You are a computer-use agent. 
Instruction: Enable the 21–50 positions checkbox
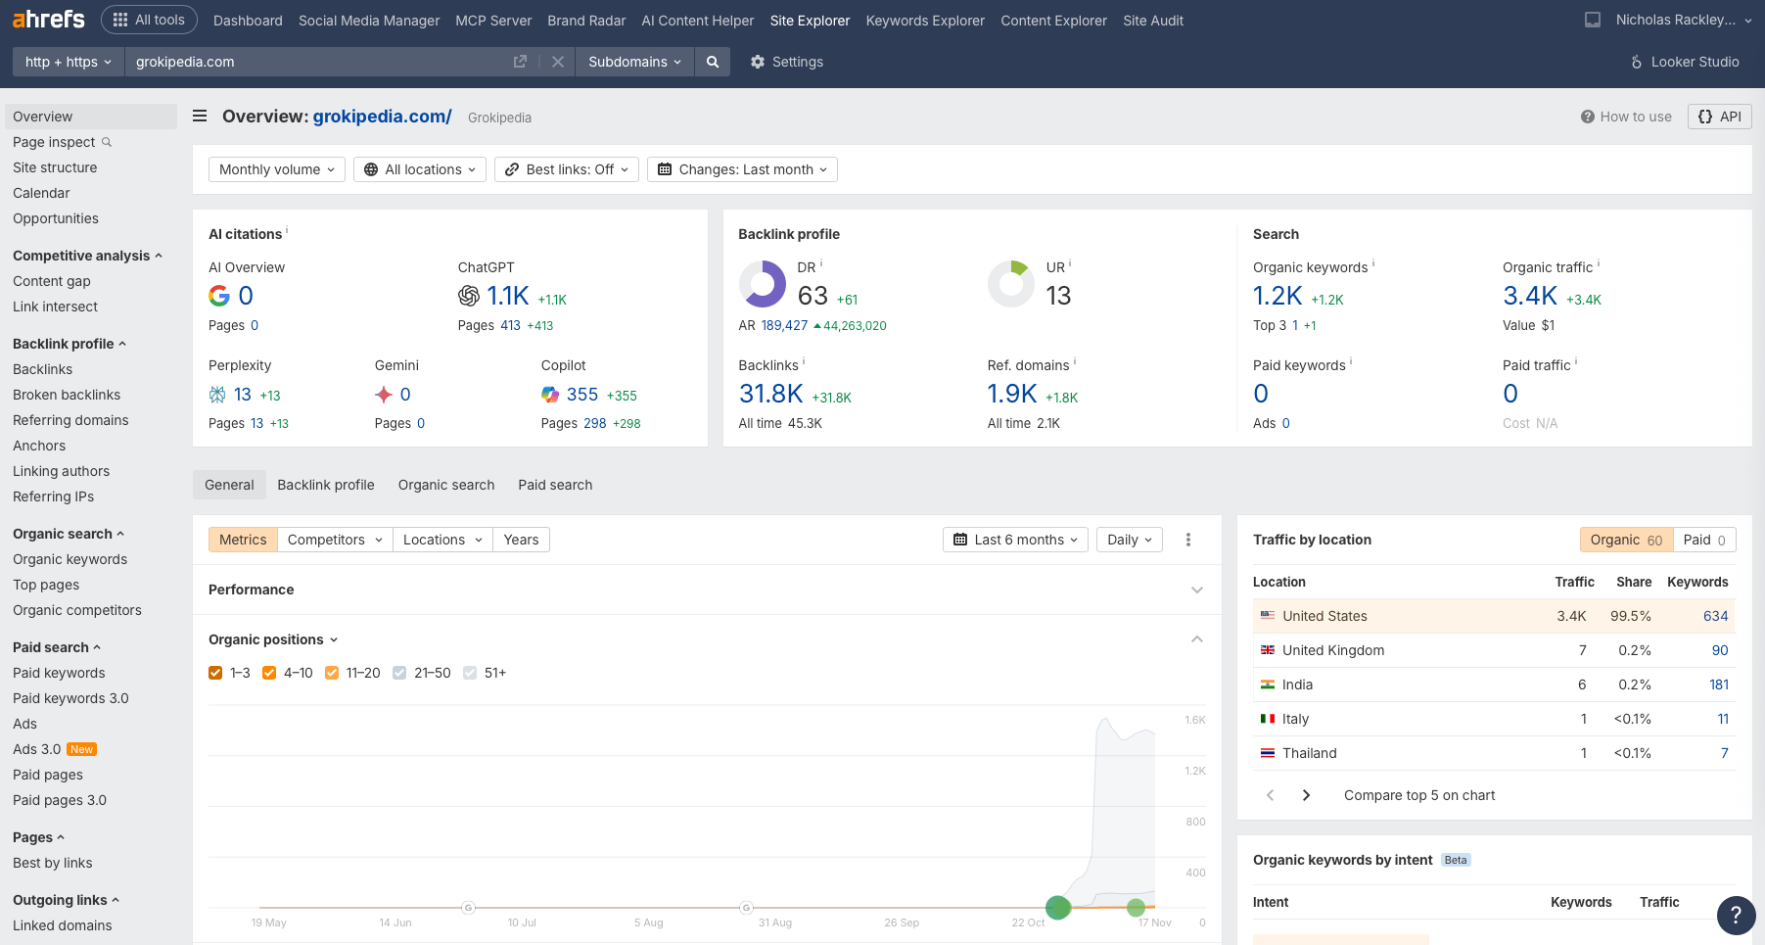tap(398, 673)
